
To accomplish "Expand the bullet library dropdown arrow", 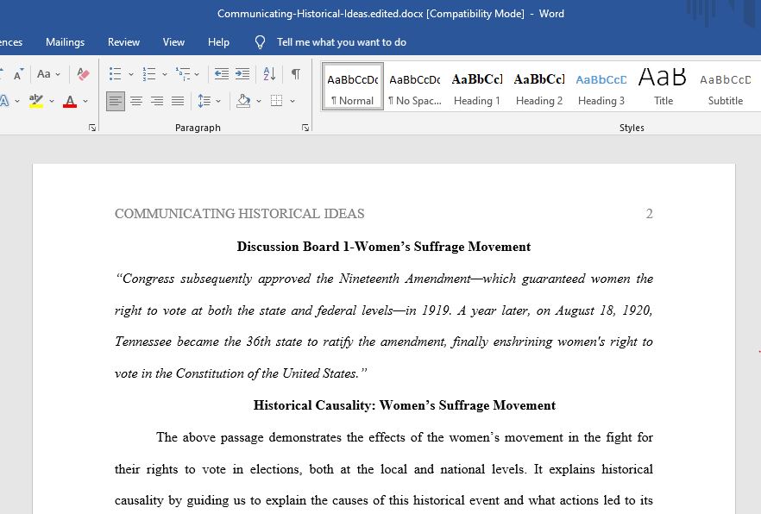I will tap(131, 74).
